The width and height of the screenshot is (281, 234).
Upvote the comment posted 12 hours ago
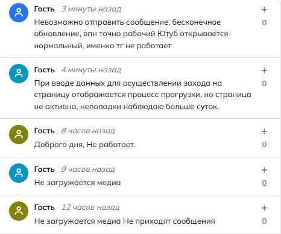[x=264, y=208]
